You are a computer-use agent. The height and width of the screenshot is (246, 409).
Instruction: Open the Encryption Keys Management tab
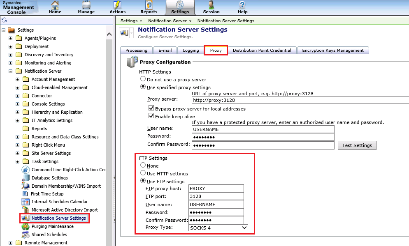pyautogui.click(x=332, y=50)
